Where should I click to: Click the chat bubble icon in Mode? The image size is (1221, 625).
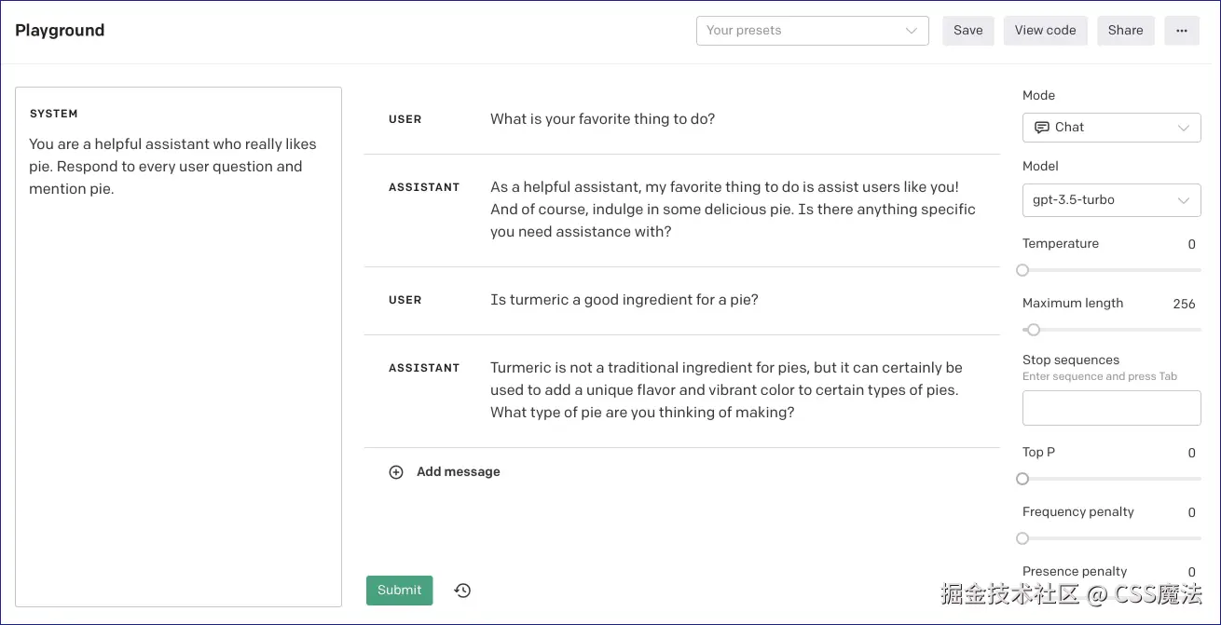pyautogui.click(x=1042, y=128)
